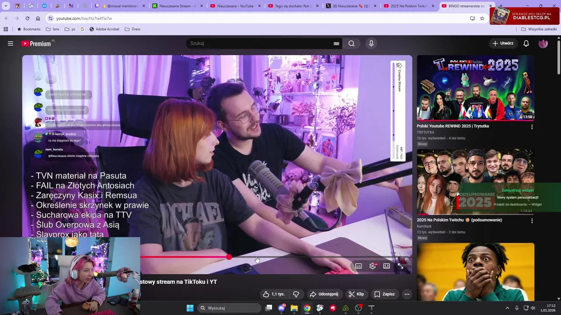The image size is (561, 315).
Task: Dislike the video with thumbs-down
Action: [296, 294]
